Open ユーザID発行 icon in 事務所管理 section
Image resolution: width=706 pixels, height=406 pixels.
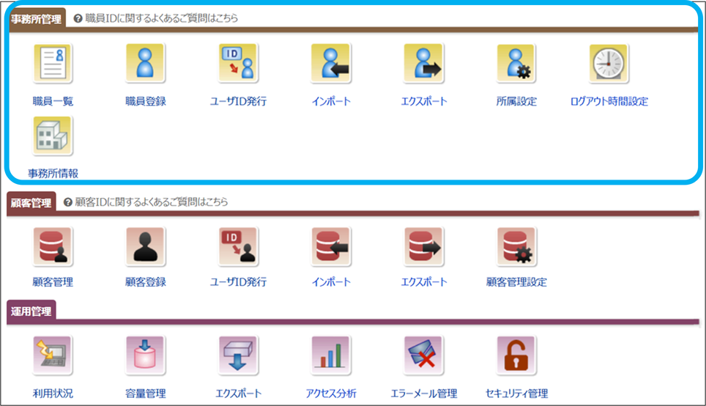pyautogui.click(x=238, y=64)
